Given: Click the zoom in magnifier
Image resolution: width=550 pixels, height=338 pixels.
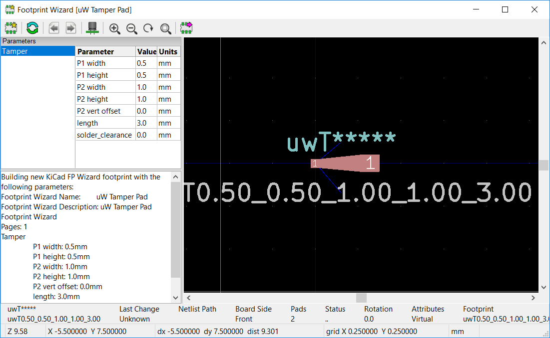Looking at the screenshot, I should (x=115, y=28).
